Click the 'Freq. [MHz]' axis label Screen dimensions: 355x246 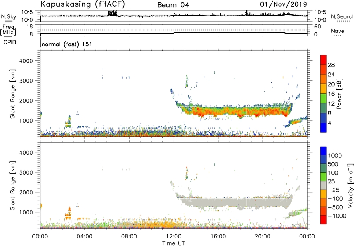(x=8, y=30)
